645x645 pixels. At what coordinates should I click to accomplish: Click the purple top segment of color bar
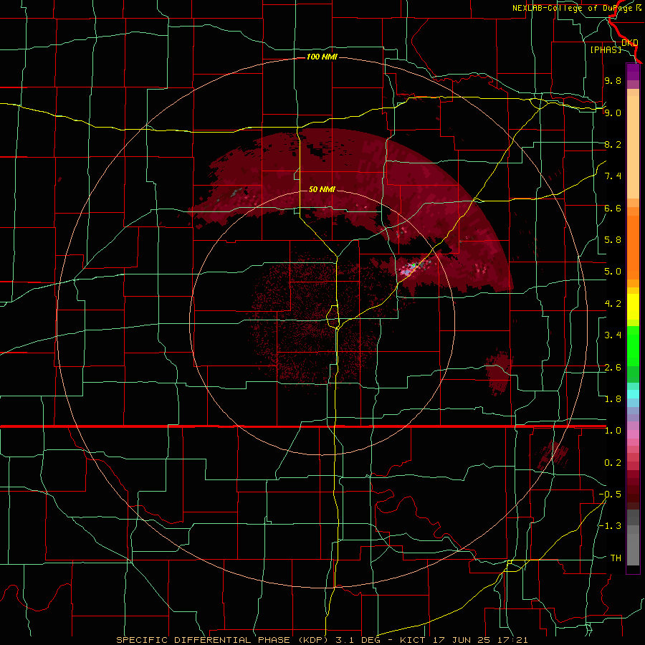[x=633, y=72]
